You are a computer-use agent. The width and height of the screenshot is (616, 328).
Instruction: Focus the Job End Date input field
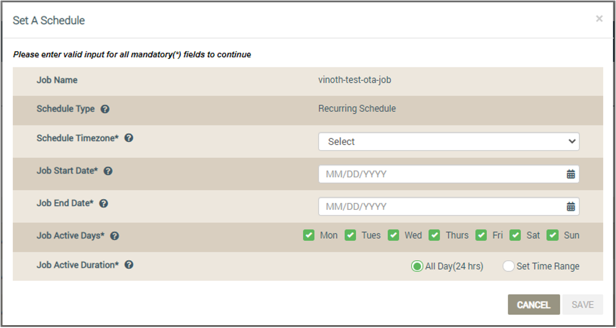[x=449, y=206]
